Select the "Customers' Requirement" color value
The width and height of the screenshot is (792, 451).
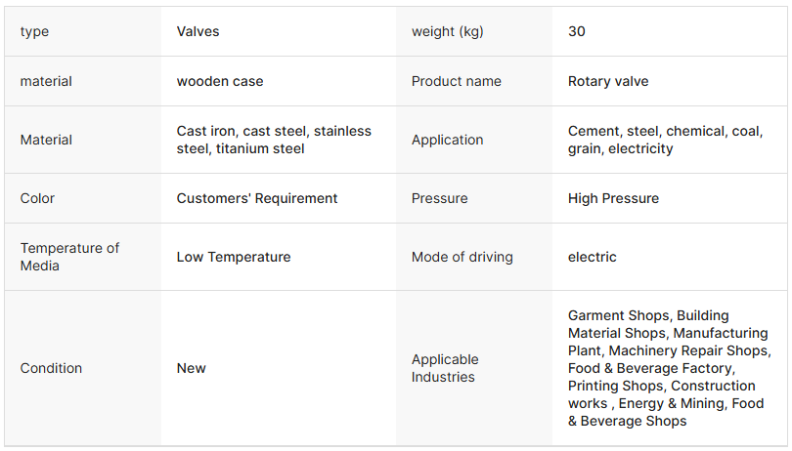[257, 198]
